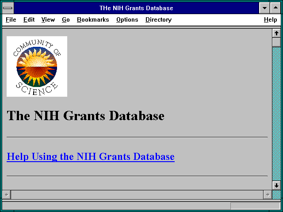Click the vertical scrollbar thumb
Viewport: 283px width, 212px height.
coord(276,42)
